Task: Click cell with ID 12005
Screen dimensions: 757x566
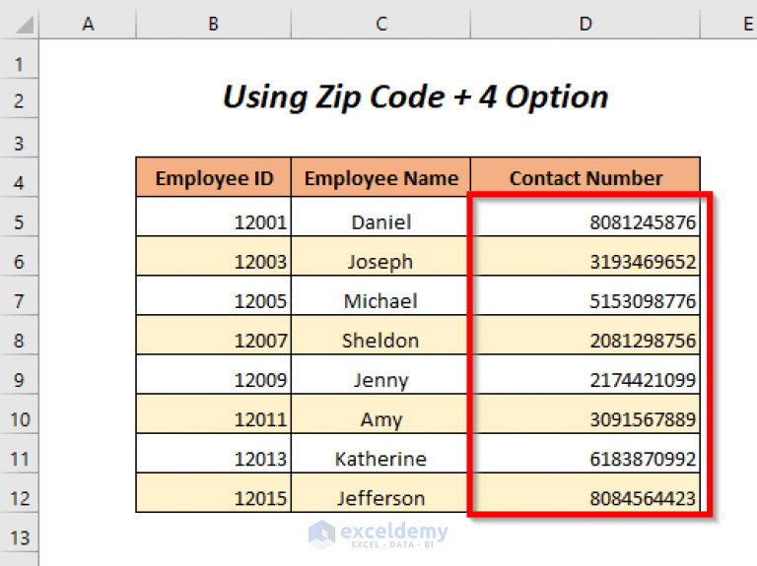Action: [213, 295]
